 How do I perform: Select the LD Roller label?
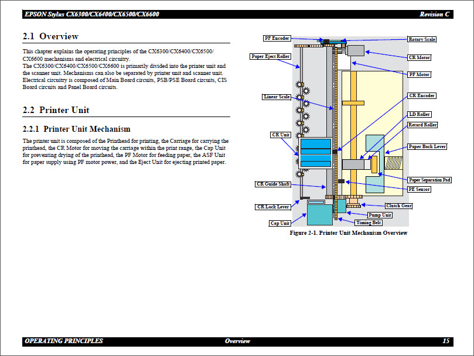click(x=420, y=114)
